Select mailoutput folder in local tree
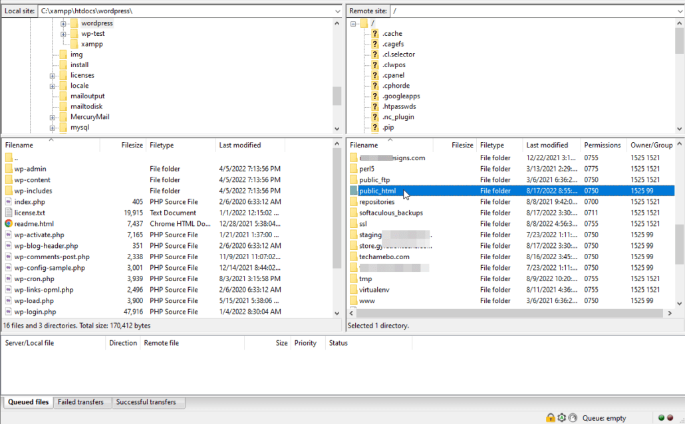Viewport: 685px width, 424px height. click(x=87, y=96)
